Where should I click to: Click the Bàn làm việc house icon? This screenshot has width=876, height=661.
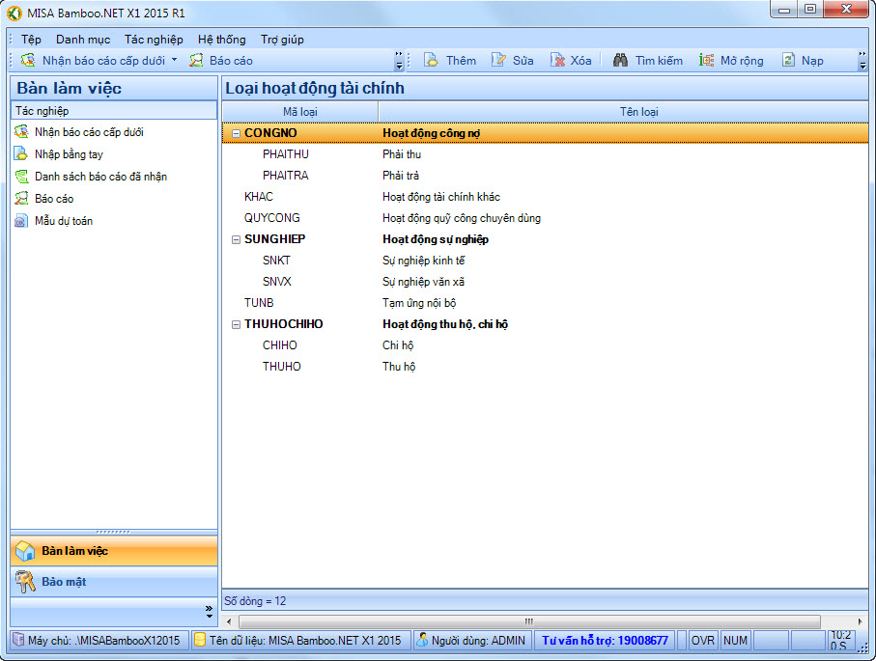click(x=25, y=551)
